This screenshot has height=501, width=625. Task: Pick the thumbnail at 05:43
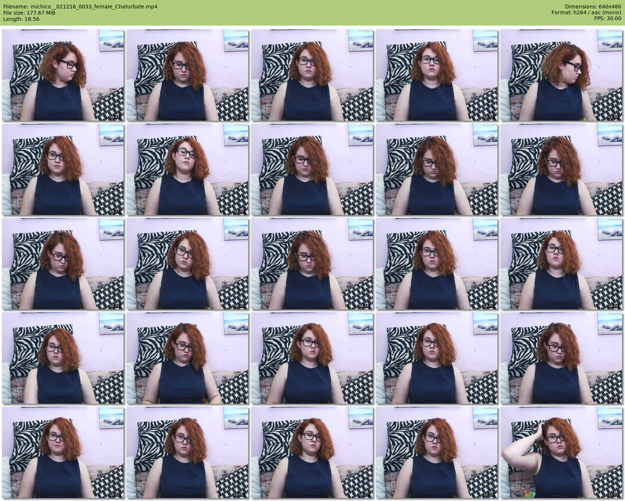(312, 169)
